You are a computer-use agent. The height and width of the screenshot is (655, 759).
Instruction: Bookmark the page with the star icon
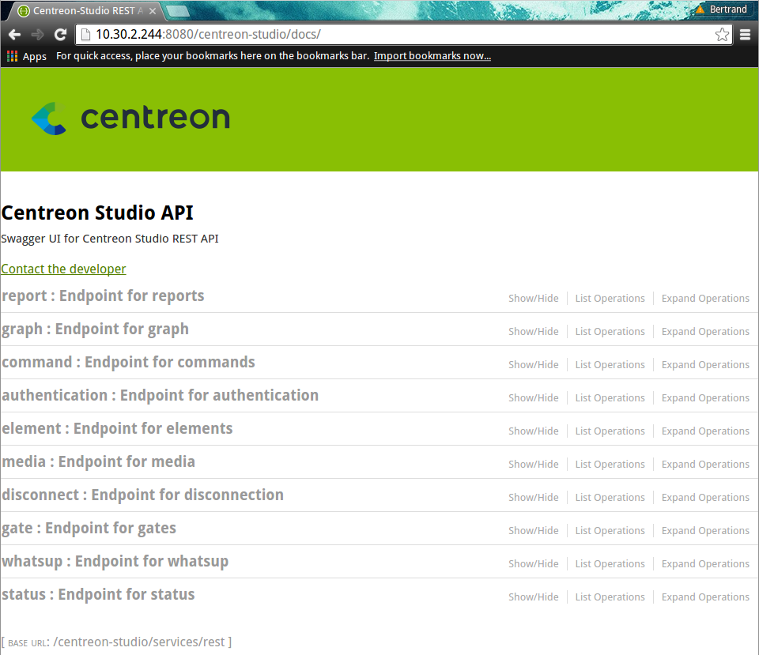point(722,35)
